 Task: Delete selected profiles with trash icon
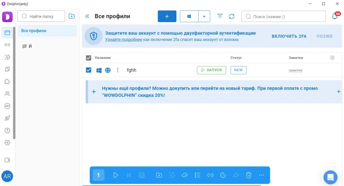click(x=249, y=175)
